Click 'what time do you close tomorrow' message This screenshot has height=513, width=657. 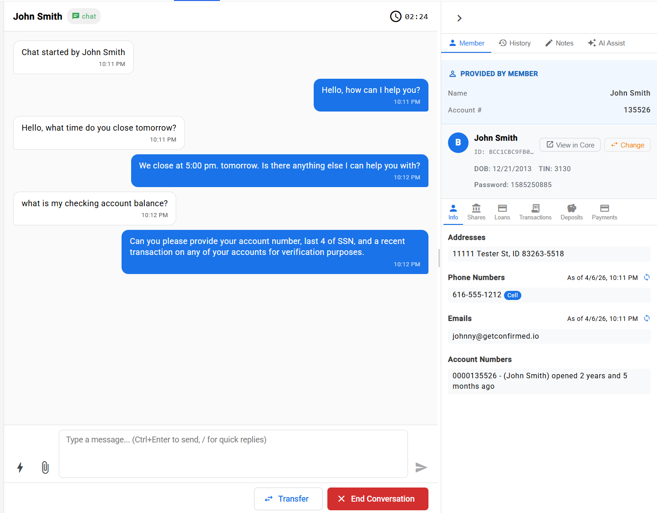[x=99, y=133]
